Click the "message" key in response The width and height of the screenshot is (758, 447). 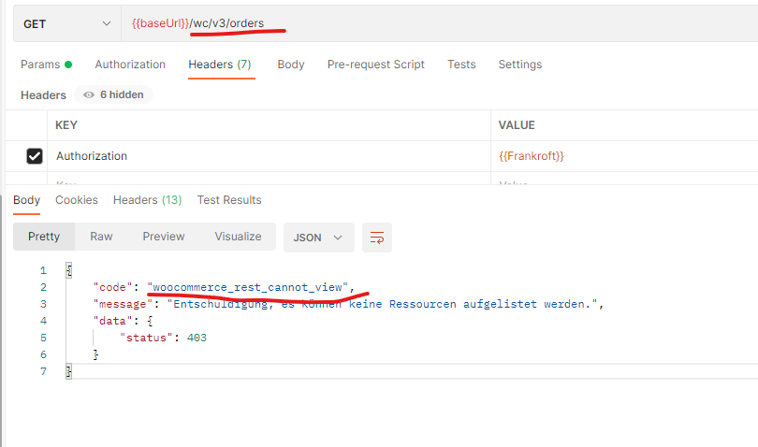[124, 304]
